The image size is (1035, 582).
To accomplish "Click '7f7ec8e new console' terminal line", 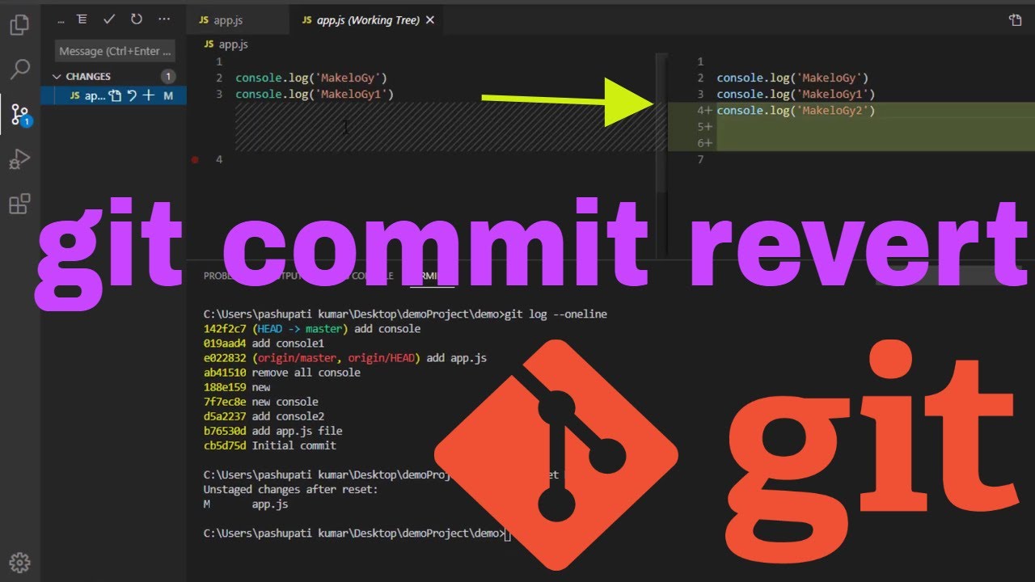I will click(x=261, y=402).
